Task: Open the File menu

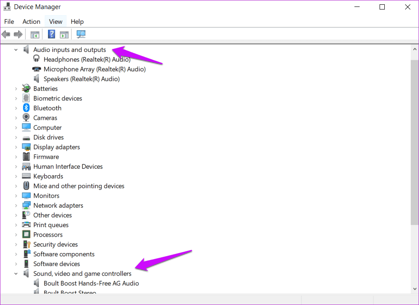Action: click(9, 22)
